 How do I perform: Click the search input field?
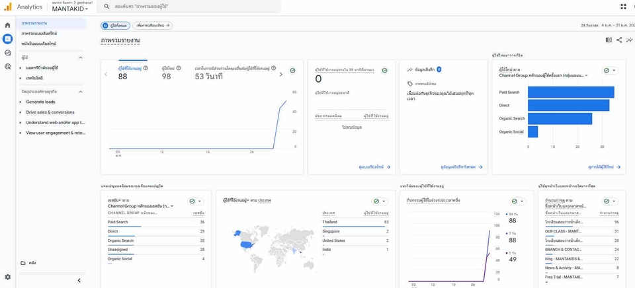tap(190, 7)
